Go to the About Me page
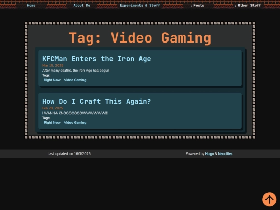This screenshot has height=210, width=280. 81,5
